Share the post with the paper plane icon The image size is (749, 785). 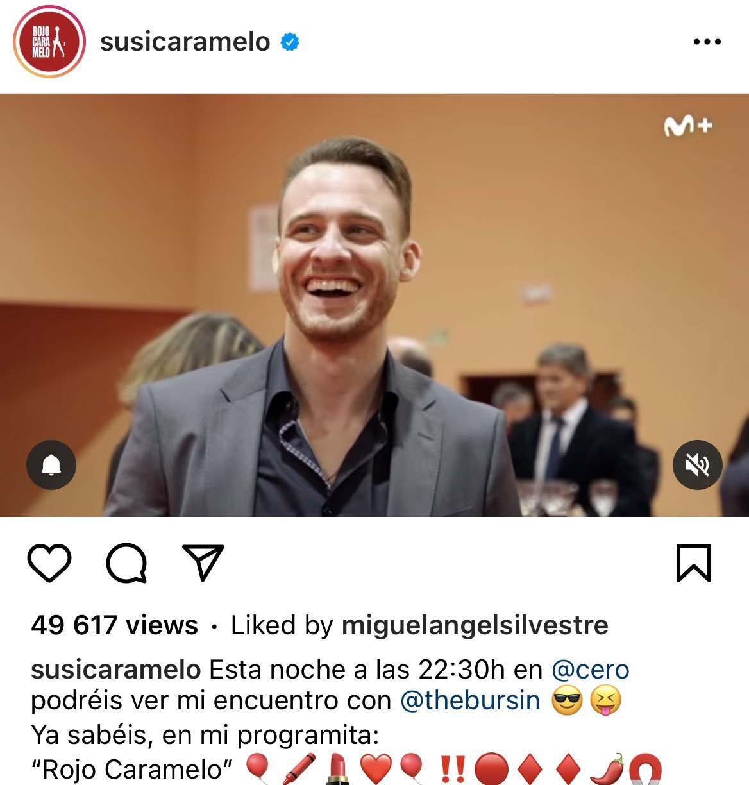point(203,562)
